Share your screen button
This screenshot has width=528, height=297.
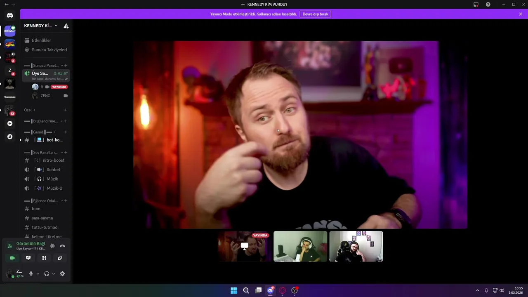click(x=28, y=258)
